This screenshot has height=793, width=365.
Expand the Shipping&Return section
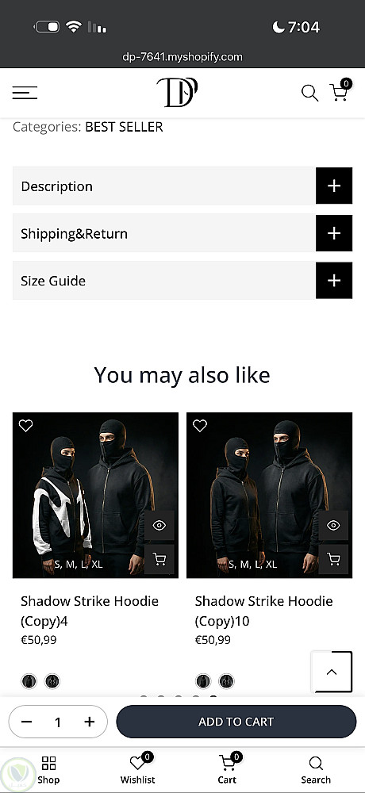tap(182, 233)
